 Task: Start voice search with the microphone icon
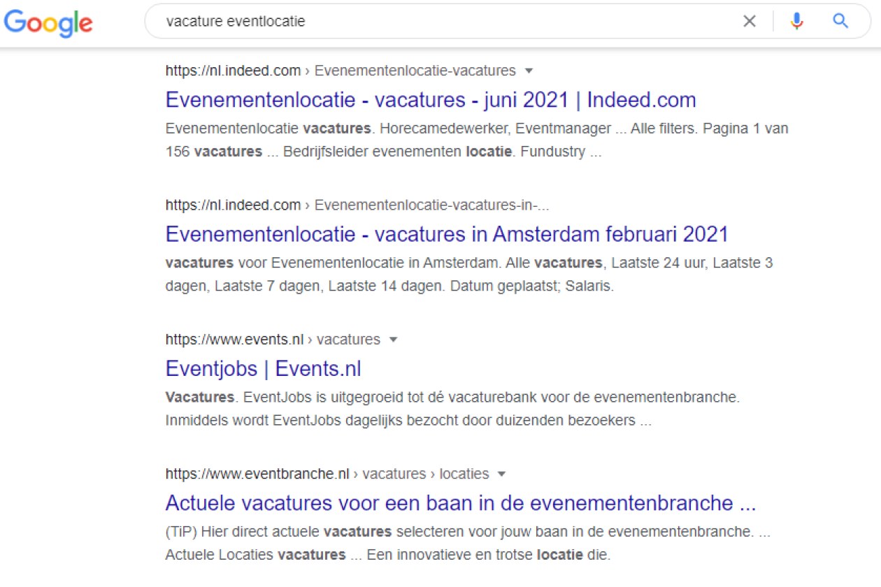[797, 22]
